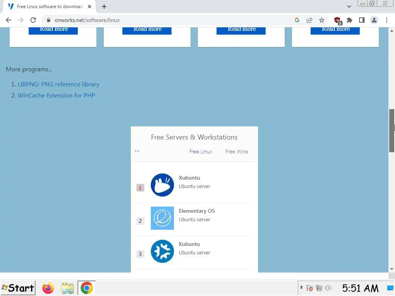Screen dimensions: 395x296
Task: Click Ubuntu server text under Elementary OS
Action: click(x=194, y=219)
